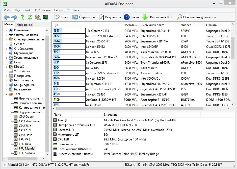Click results list horizontal scrollbar
The height and width of the screenshot is (169, 237).
coord(130,108)
